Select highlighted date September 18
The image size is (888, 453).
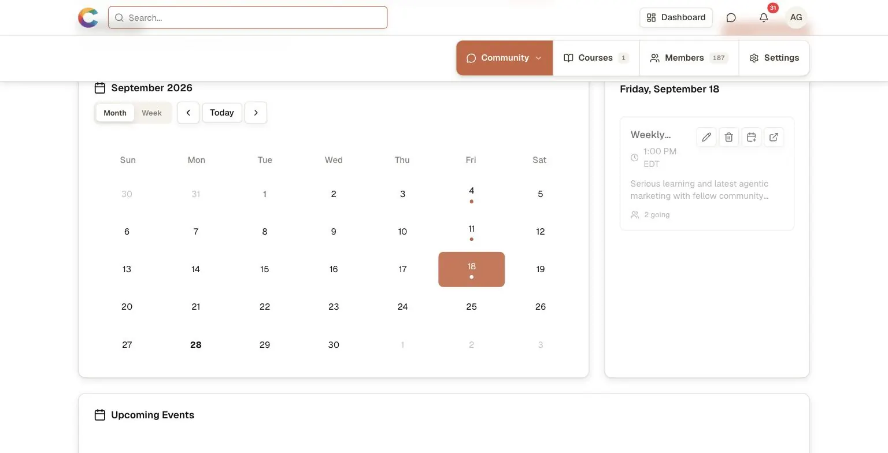471,269
